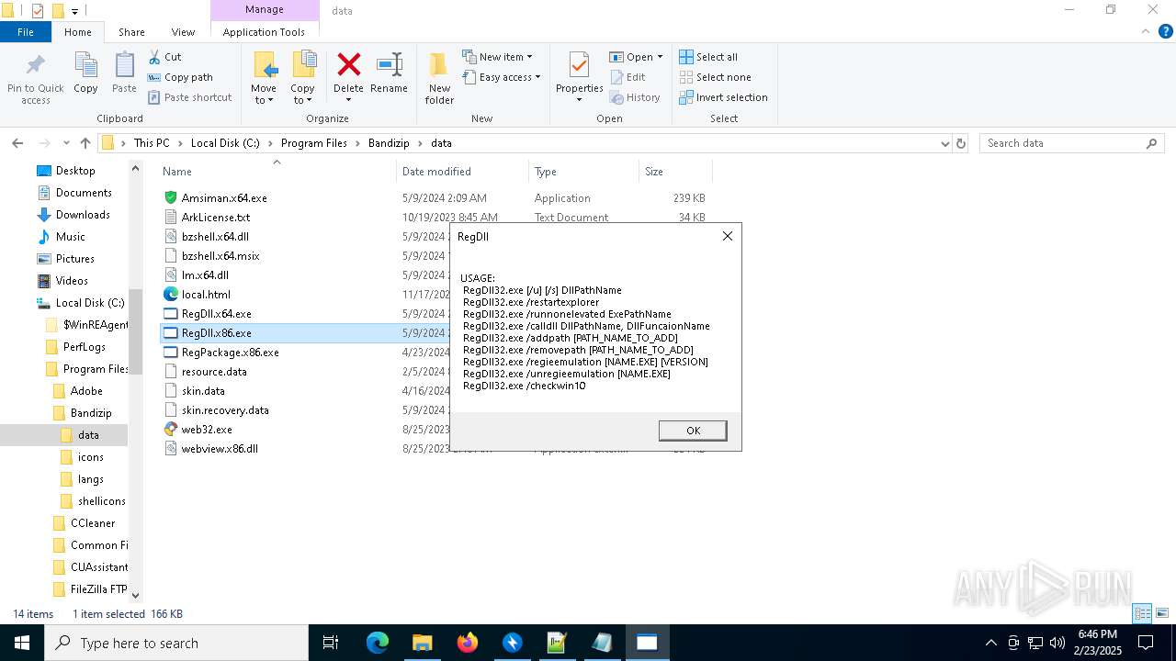
Task: Click This PC in breadcrumb
Action: point(152,143)
